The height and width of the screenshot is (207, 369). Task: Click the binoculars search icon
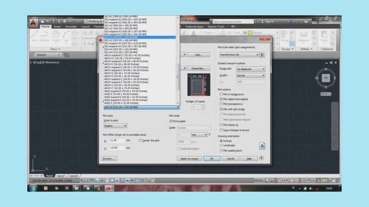point(257,22)
